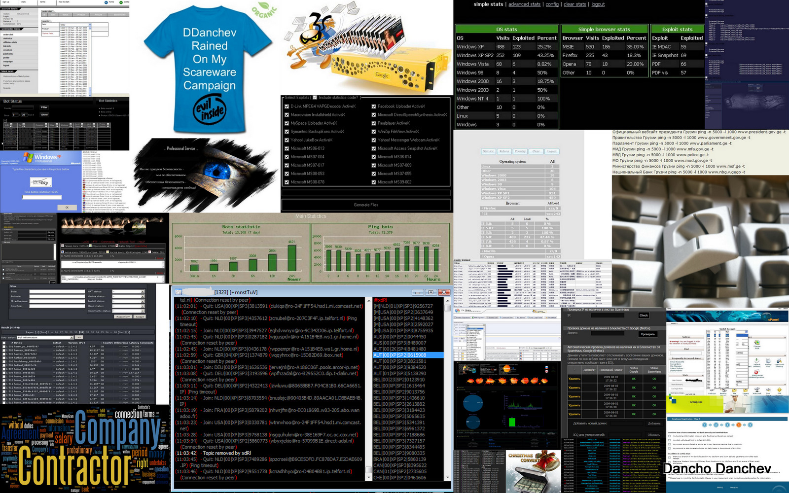Open the 'full information' dropdown in the bot panel

pyautogui.click(x=72, y=338)
